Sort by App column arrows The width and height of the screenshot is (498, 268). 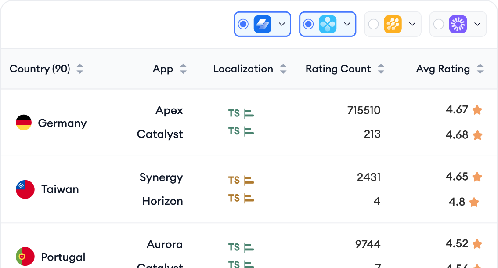tap(183, 69)
